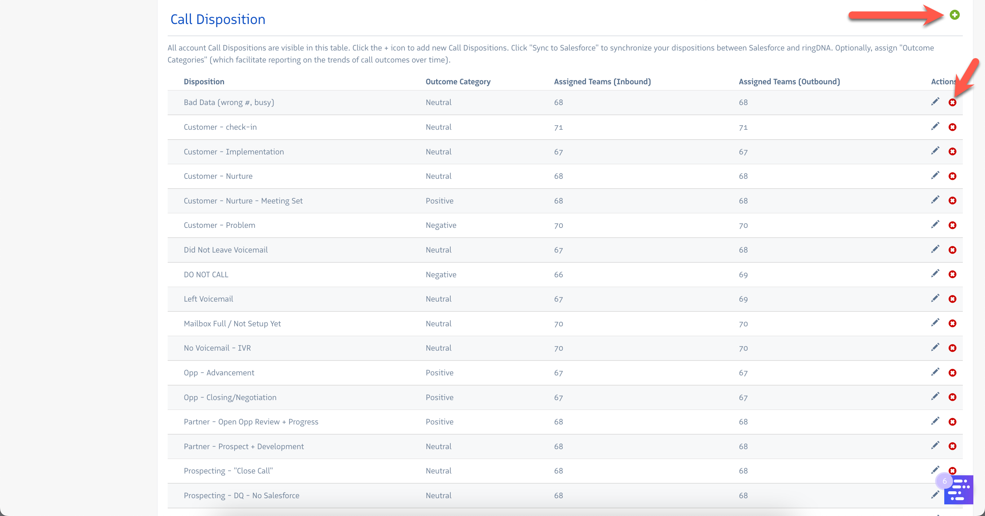Click Neutral category in Left Voicemail row
This screenshot has width=985, height=516.
coord(438,299)
